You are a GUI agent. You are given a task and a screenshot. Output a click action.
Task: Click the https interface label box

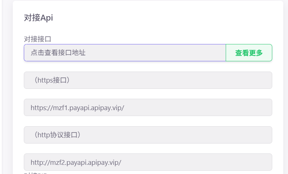tap(148, 80)
